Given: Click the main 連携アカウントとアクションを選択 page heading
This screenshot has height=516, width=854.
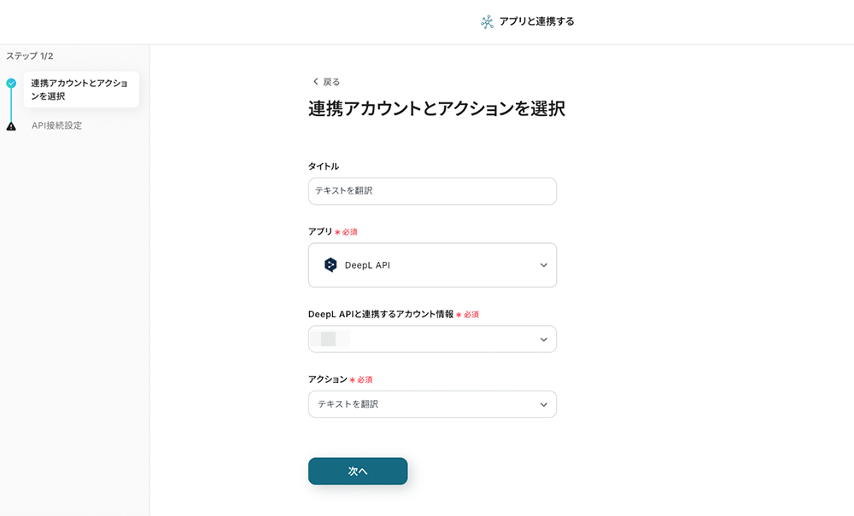Looking at the screenshot, I should [436, 109].
